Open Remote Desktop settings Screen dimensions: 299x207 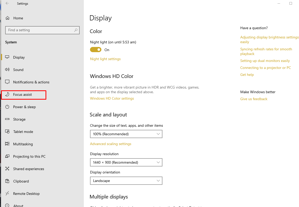click(26, 194)
